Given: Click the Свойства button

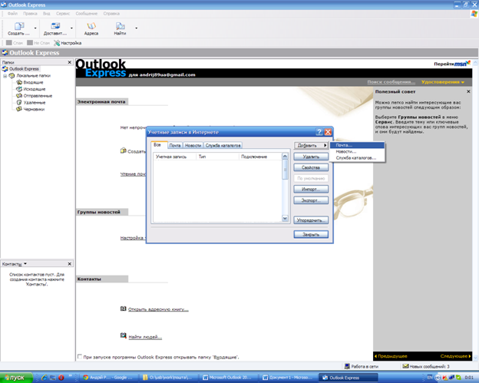Looking at the screenshot, I should 311,167.
